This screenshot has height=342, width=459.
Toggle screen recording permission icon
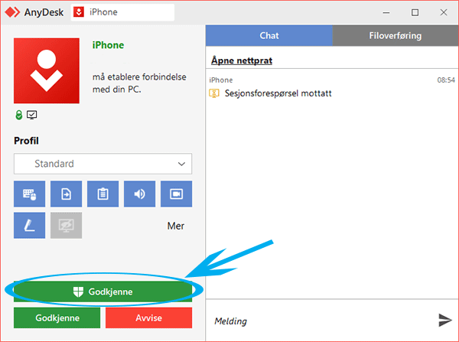(x=176, y=194)
